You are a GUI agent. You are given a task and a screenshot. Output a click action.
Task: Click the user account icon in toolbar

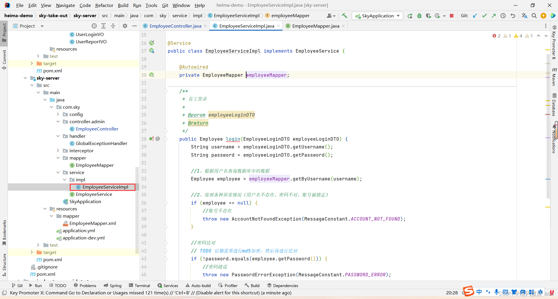coord(331,16)
